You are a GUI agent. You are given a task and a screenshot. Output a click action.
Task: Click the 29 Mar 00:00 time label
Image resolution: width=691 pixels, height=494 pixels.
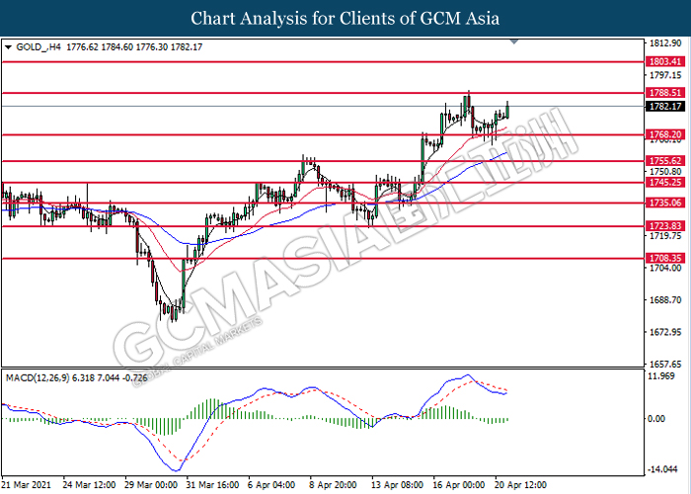tap(151, 485)
